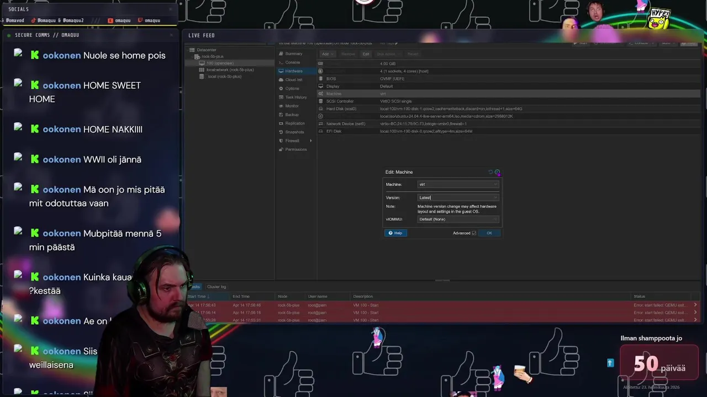Close the Edit Machine dialog
Image resolution: width=707 pixels, height=397 pixels.
(497, 172)
